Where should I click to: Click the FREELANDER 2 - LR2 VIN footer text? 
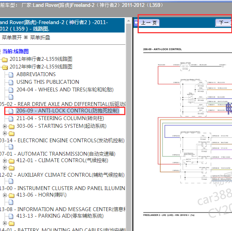coord(169,215)
